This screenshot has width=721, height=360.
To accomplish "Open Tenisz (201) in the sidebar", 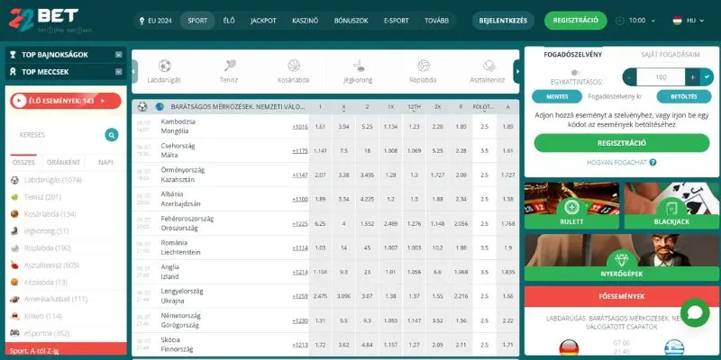I will 42,197.
